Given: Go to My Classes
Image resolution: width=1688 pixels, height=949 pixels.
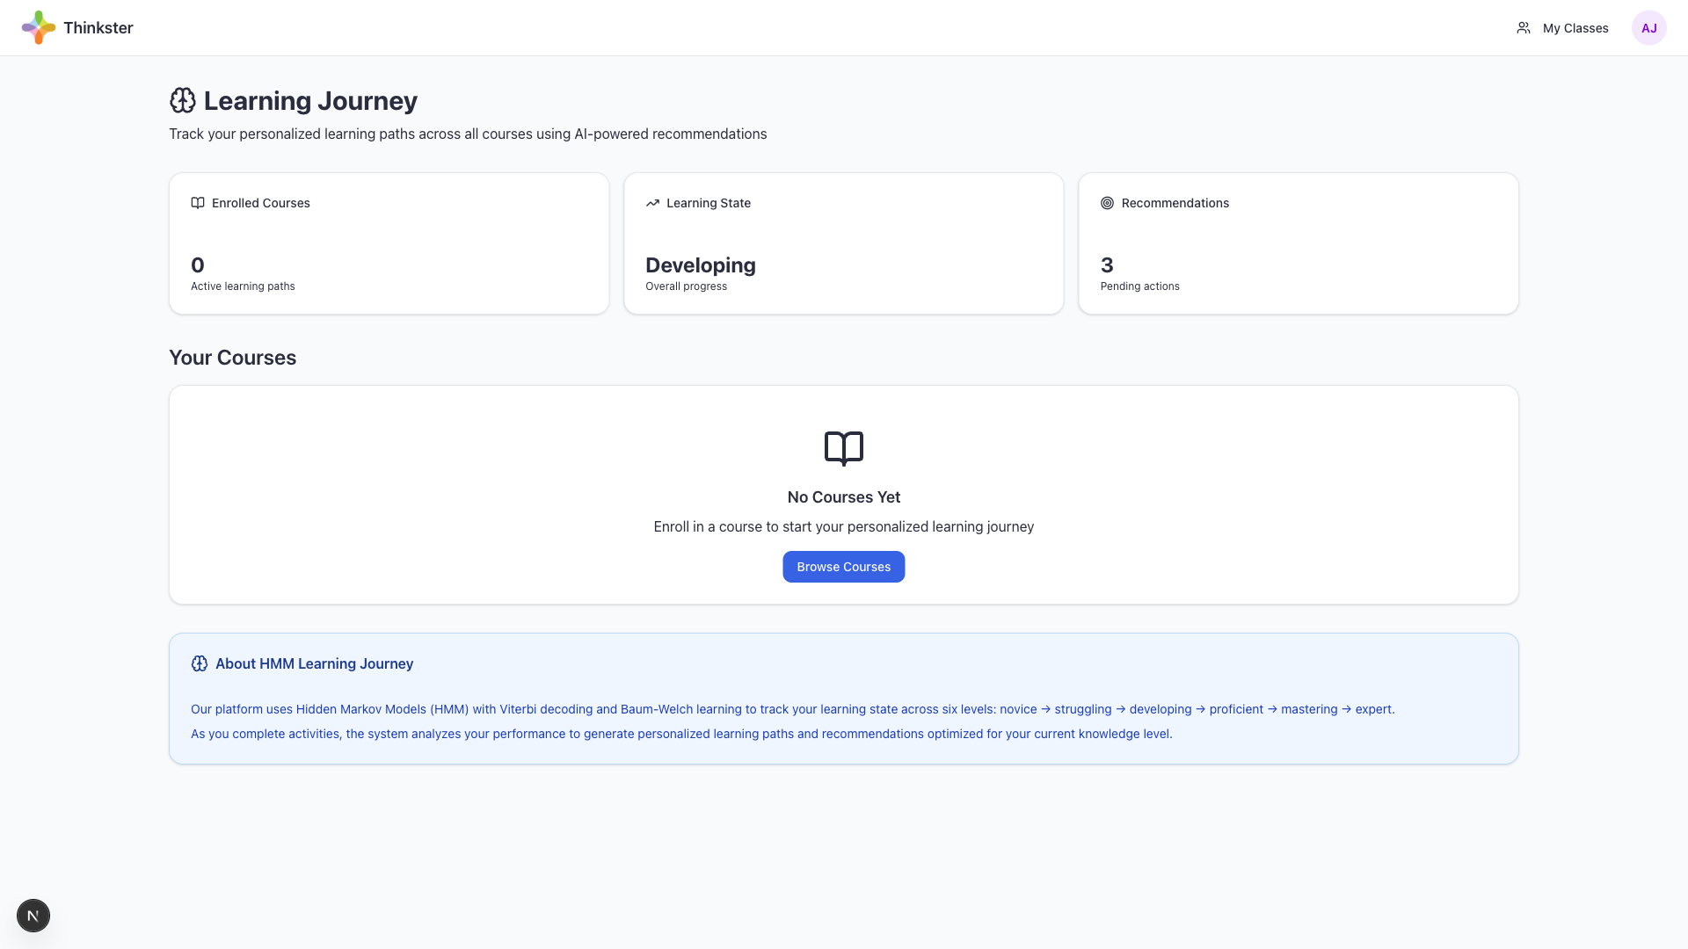Looking at the screenshot, I should (x=1575, y=28).
